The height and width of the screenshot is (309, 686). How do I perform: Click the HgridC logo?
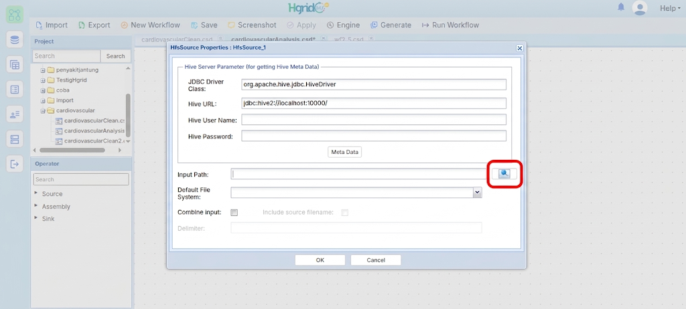click(308, 7)
